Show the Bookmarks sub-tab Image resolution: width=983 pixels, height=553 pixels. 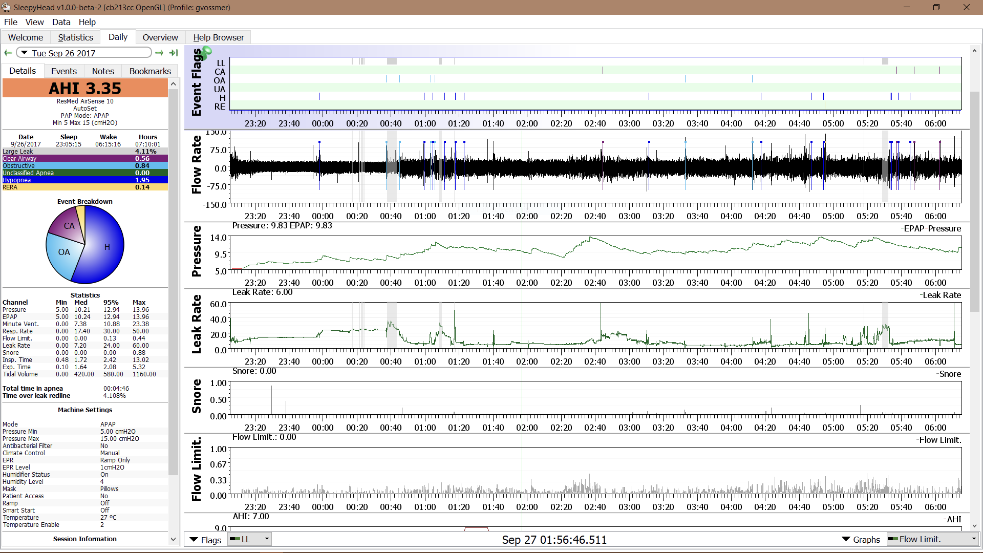150,71
